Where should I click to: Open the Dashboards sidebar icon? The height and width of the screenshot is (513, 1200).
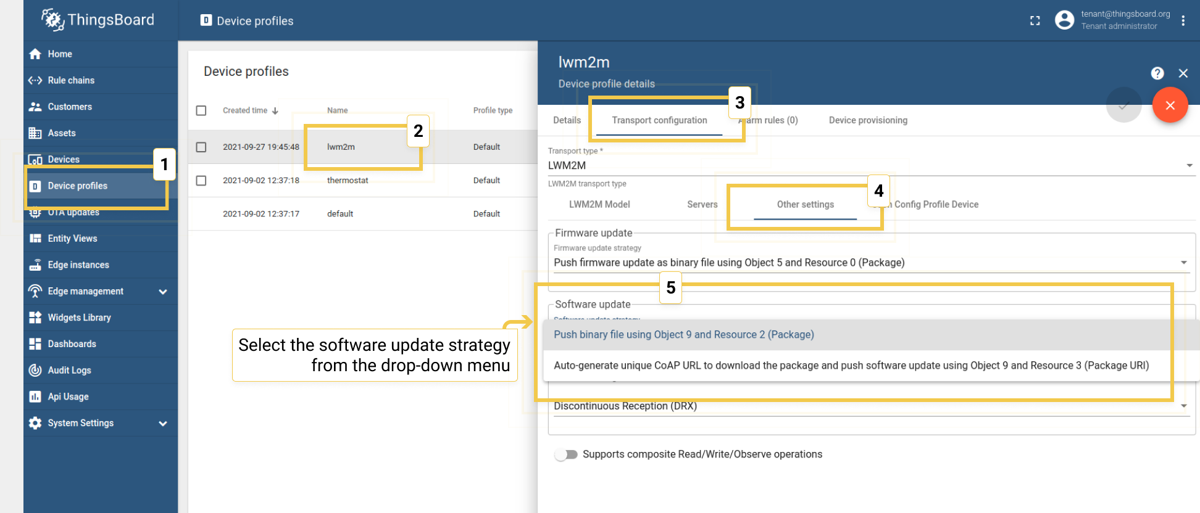click(x=35, y=344)
